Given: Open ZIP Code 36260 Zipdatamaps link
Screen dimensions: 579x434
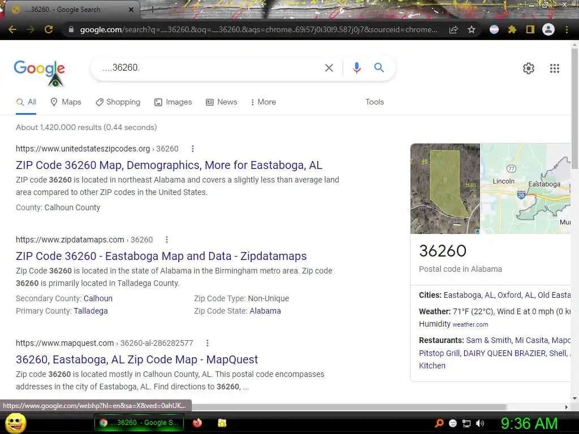Looking at the screenshot, I should pyautogui.click(x=161, y=256).
